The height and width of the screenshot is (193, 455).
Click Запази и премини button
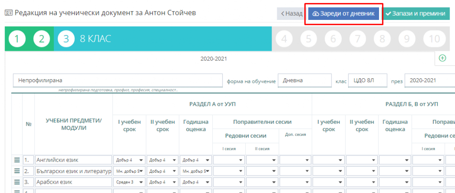pos(417,14)
